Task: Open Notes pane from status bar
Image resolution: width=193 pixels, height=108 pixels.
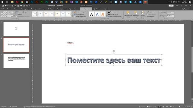Action: pos(142,107)
